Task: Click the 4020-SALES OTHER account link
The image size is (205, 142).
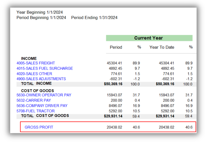Action: pos(34,74)
